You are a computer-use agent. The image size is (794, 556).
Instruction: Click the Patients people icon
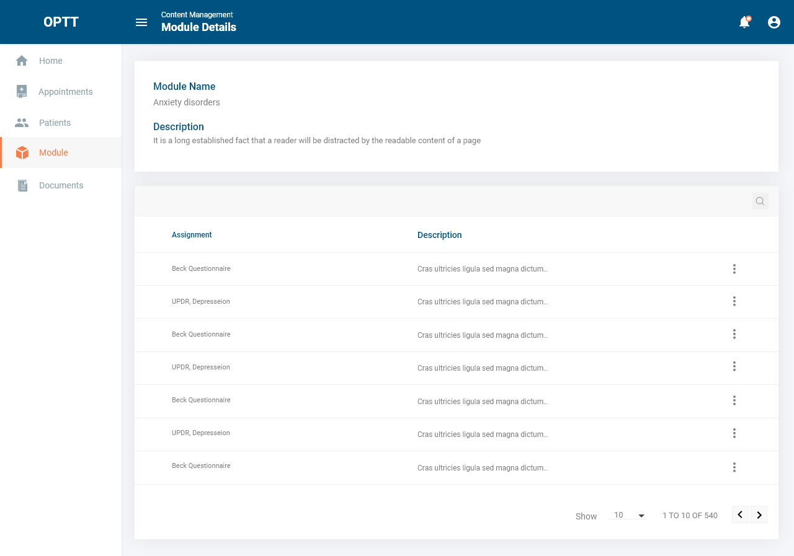(22, 123)
